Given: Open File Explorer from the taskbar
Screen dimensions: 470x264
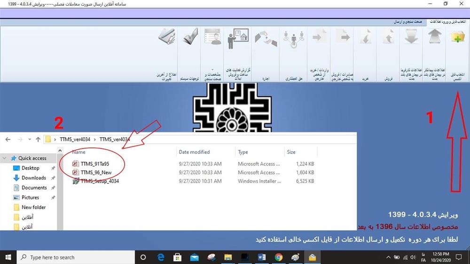Looking at the screenshot, I should [228, 257].
